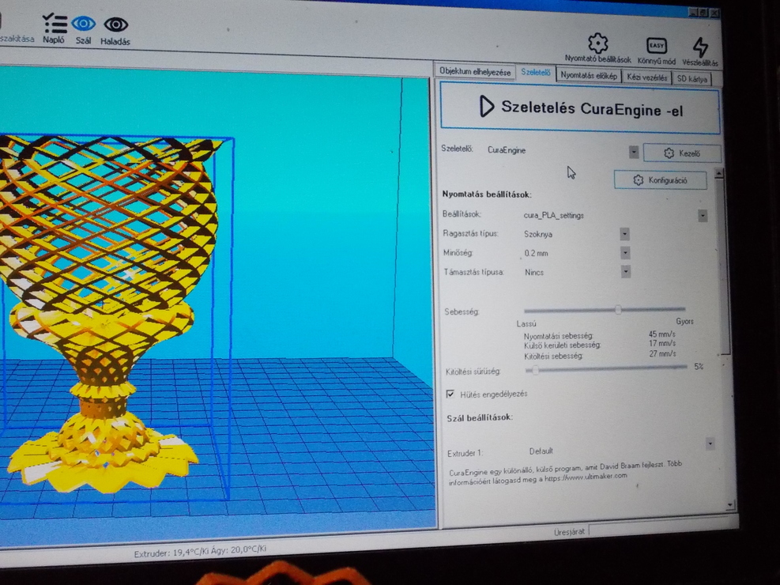
Task: Start Szeletelés CuraEngine -el slicing
Action: coord(579,108)
